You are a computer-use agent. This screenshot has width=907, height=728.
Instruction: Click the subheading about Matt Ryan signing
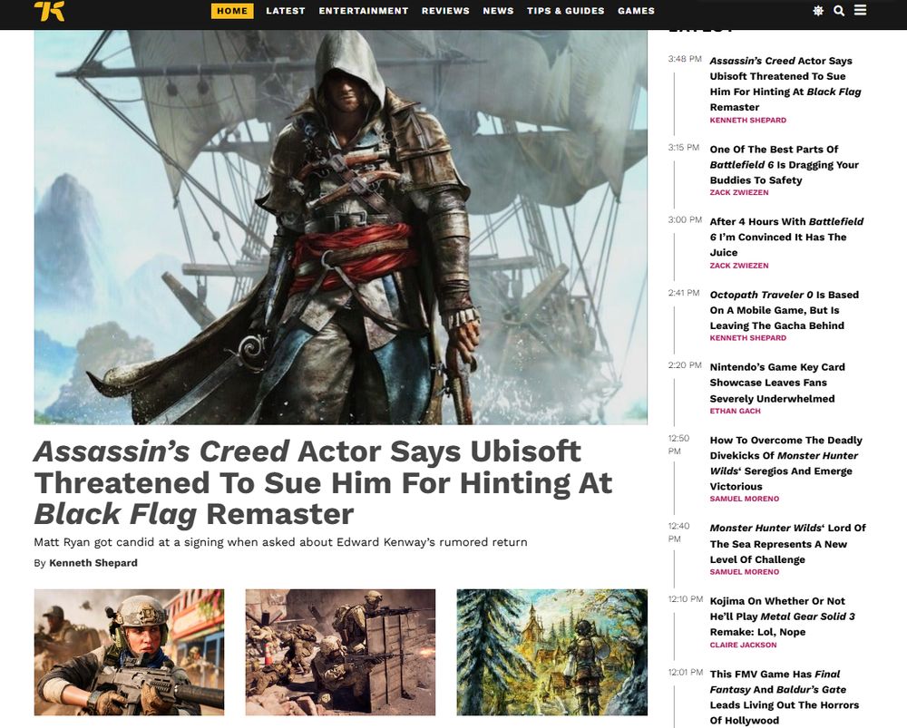click(x=280, y=542)
